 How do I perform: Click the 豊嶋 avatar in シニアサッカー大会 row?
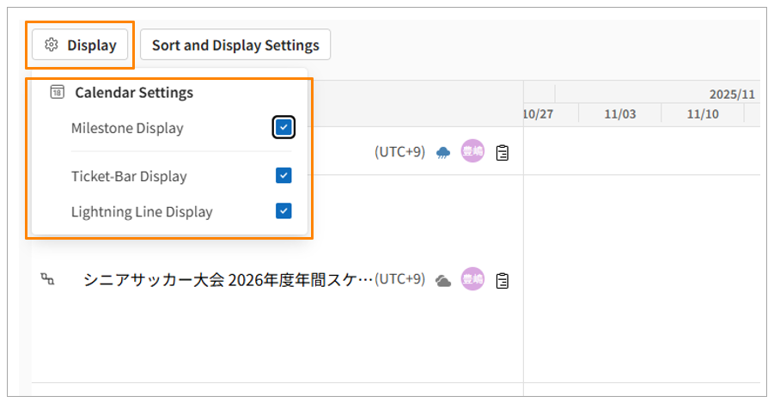tap(472, 279)
